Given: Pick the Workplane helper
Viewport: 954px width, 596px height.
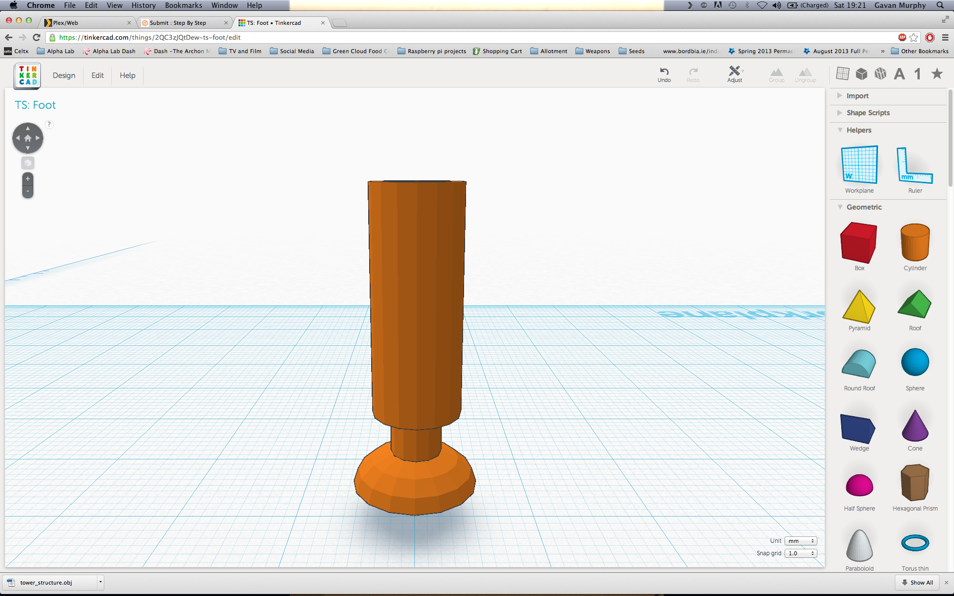Looking at the screenshot, I should (860, 165).
